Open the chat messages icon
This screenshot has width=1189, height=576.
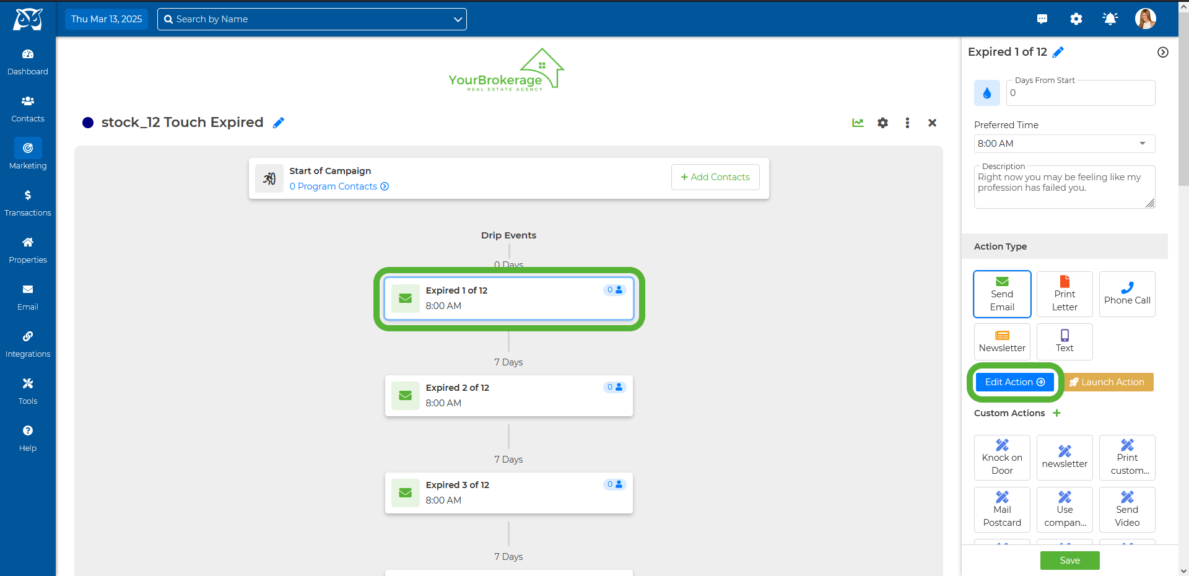tap(1042, 19)
